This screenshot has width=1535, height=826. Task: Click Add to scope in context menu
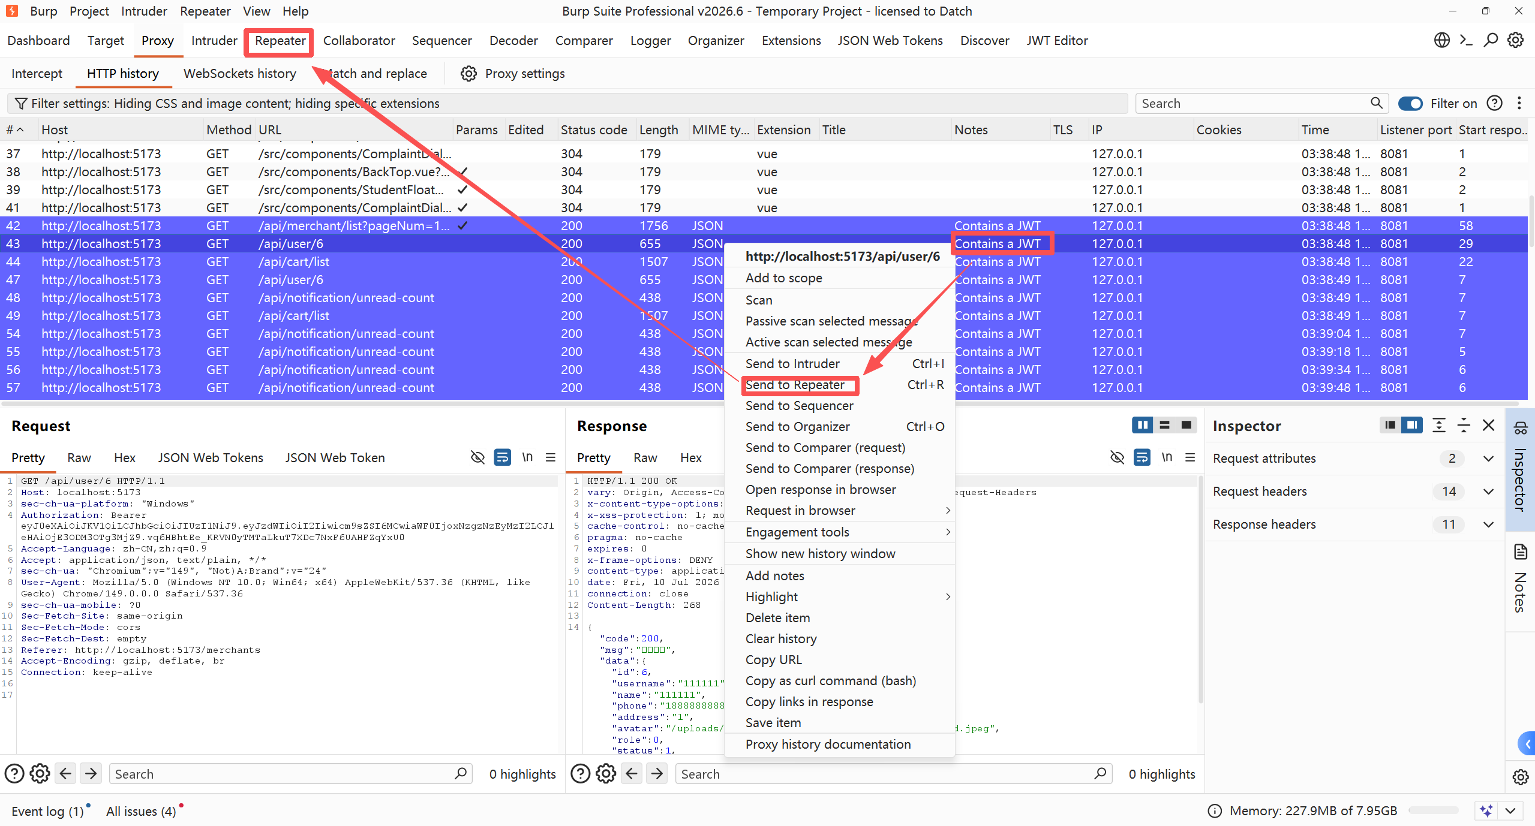(x=839, y=278)
